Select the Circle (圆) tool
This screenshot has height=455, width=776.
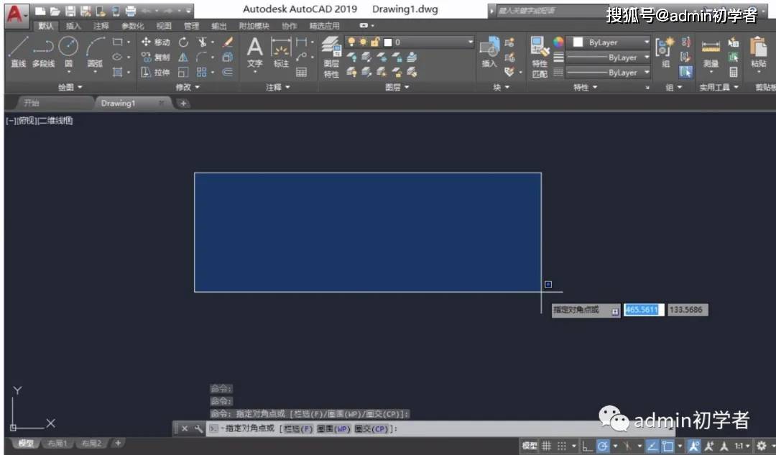(68, 52)
